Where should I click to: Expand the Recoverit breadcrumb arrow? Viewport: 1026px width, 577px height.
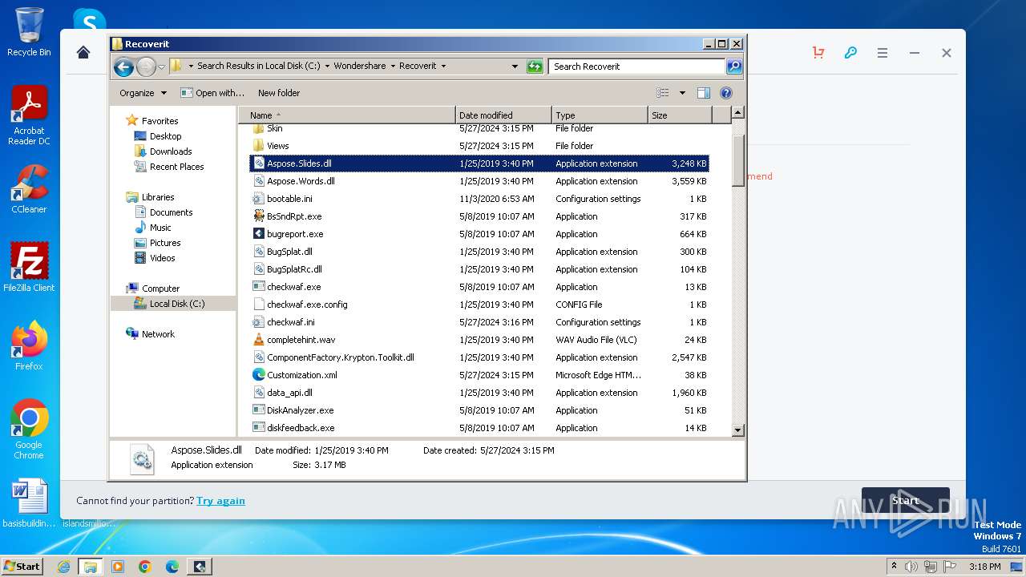click(443, 67)
